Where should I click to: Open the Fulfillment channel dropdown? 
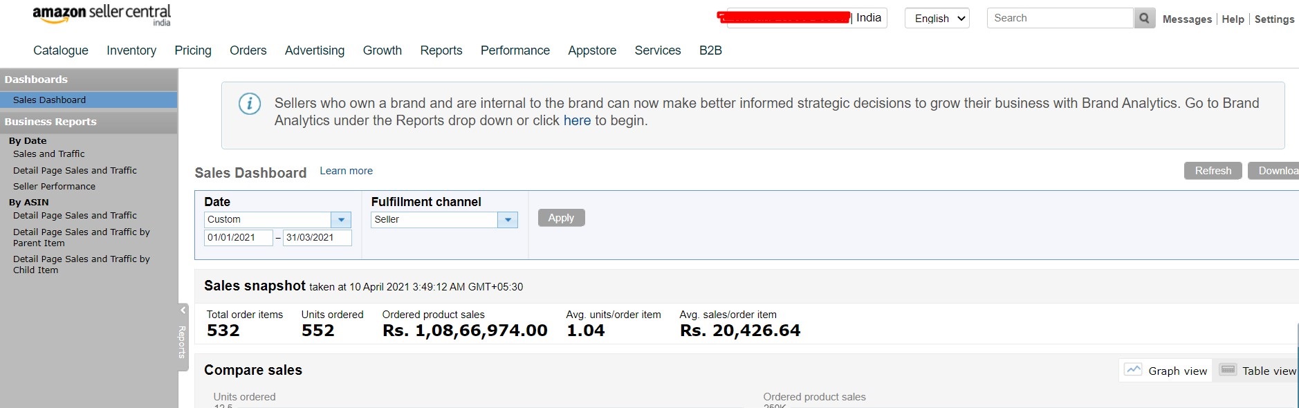coord(508,220)
